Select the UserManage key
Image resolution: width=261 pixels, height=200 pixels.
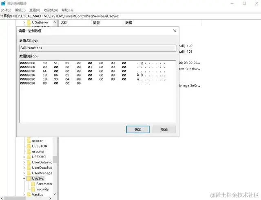click(42, 173)
